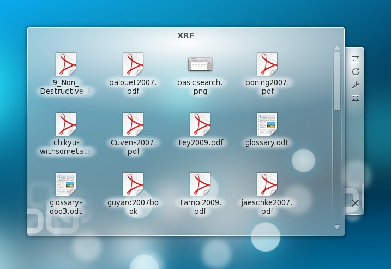This screenshot has width=391, height=269.
Task: Open basicsearch.png image thumbnail
Action: click(200, 64)
